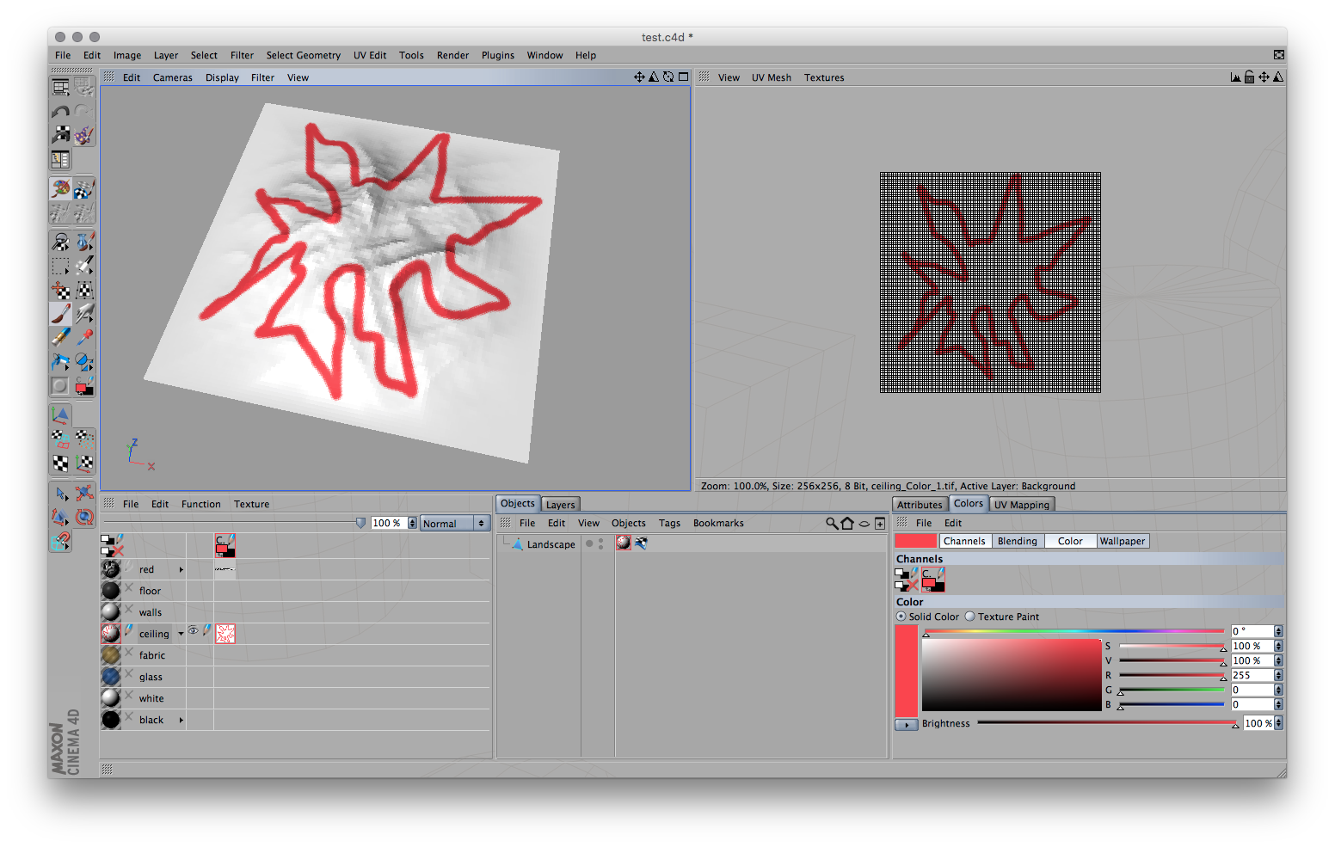
Task: Click the search magnifier in Objects panel
Action: pos(831,523)
